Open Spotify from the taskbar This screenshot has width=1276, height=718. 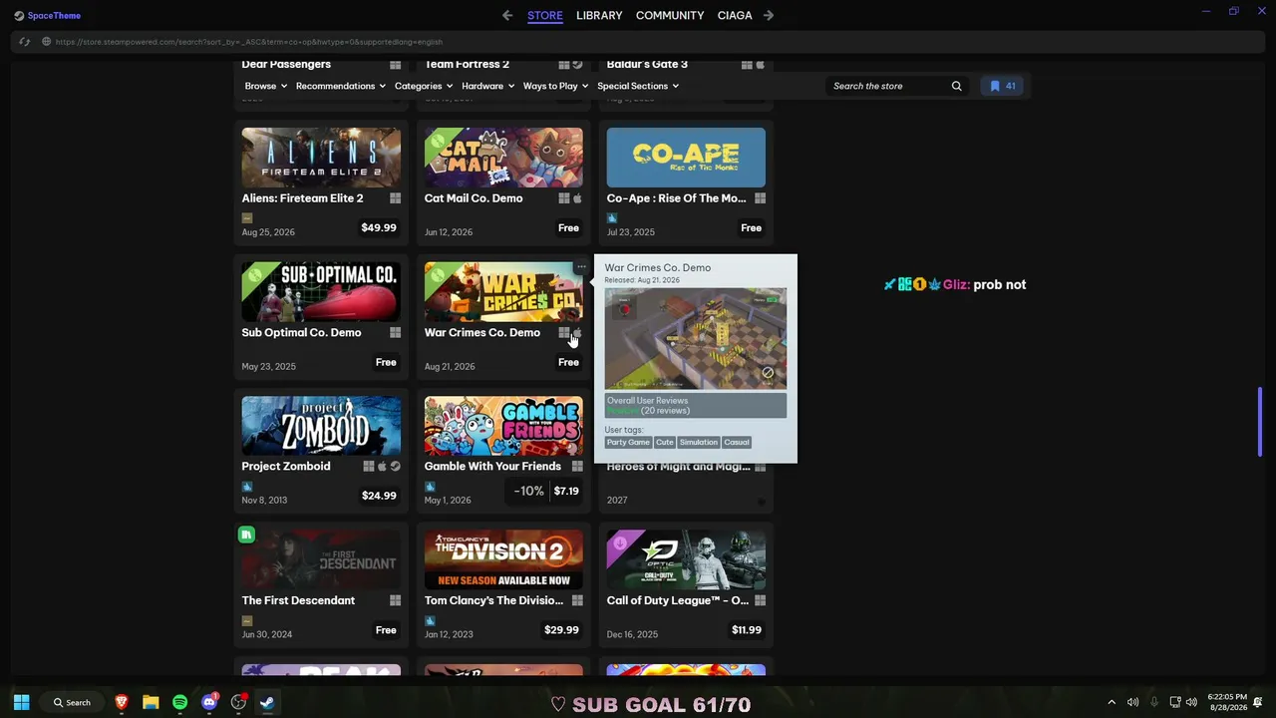pos(179,702)
